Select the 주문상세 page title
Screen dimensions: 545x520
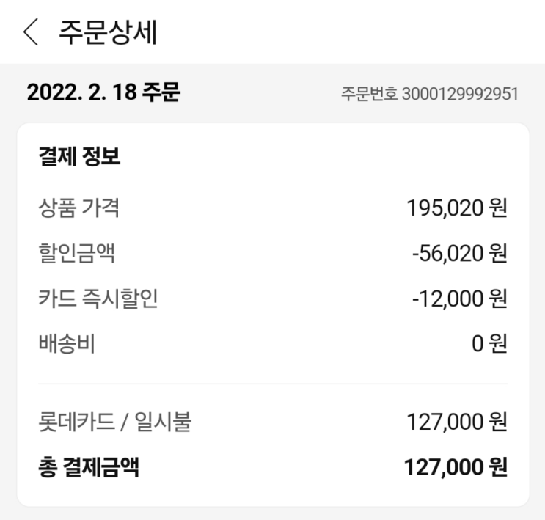[108, 32]
